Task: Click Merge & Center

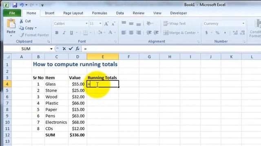Action: tap(179, 33)
